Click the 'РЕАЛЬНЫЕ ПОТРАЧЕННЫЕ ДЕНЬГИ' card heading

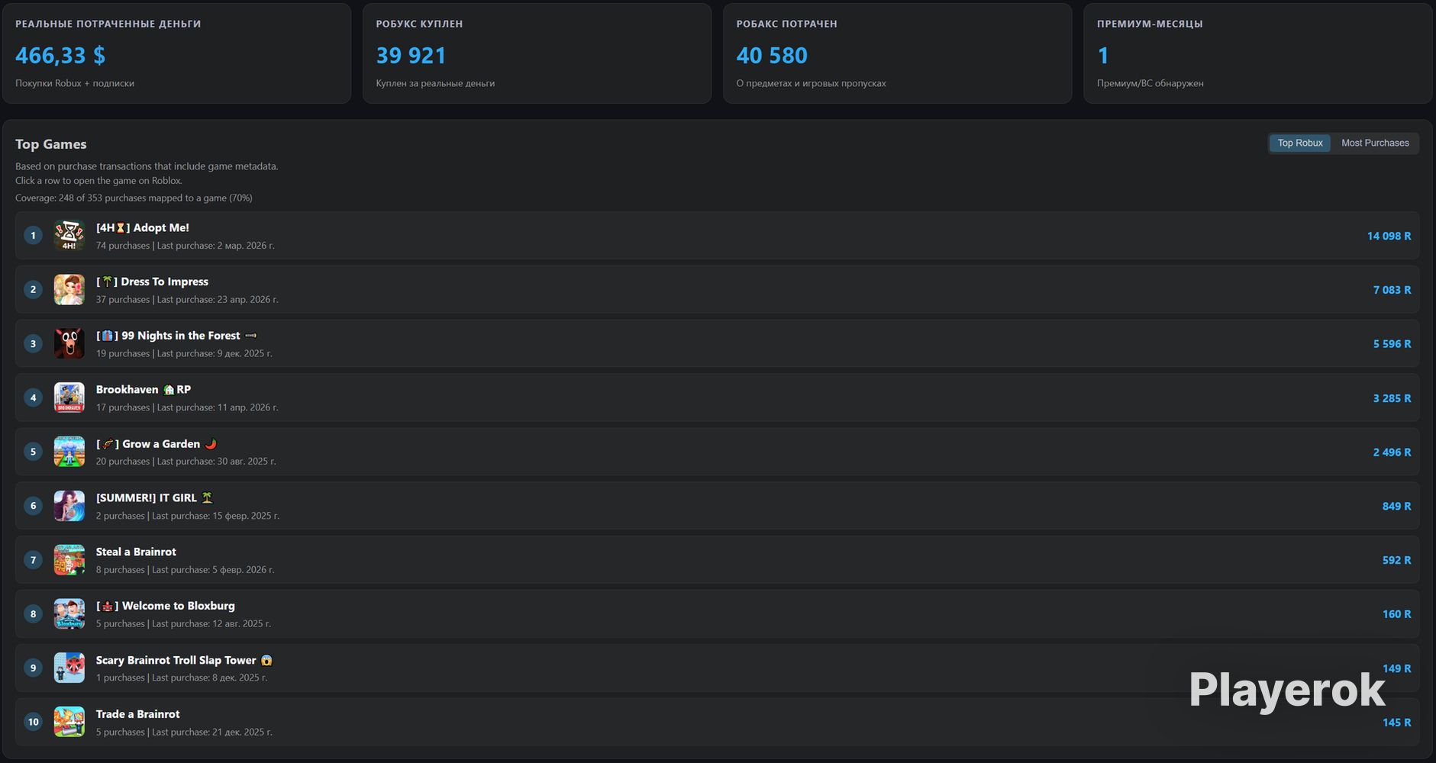coord(108,24)
